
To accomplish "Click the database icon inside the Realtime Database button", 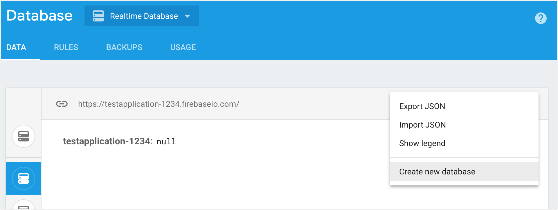I will click(x=98, y=16).
